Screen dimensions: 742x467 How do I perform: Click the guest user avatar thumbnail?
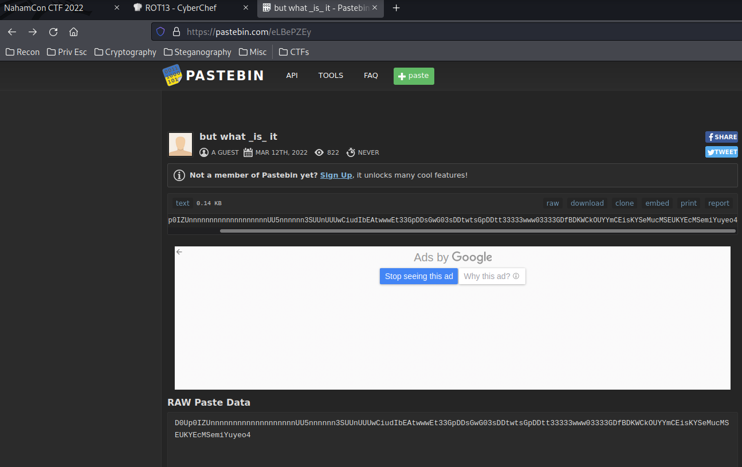point(180,144)
